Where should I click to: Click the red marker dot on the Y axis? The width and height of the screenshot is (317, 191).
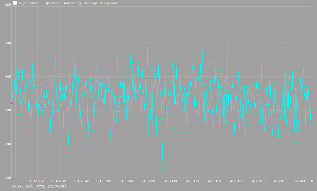pos(12,103)
